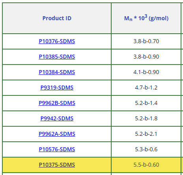The height and width of the screenshot is (175, 183).
Task: Click the Mn * 10³ (g/mol) column header
Action: [x=146, y=18]
